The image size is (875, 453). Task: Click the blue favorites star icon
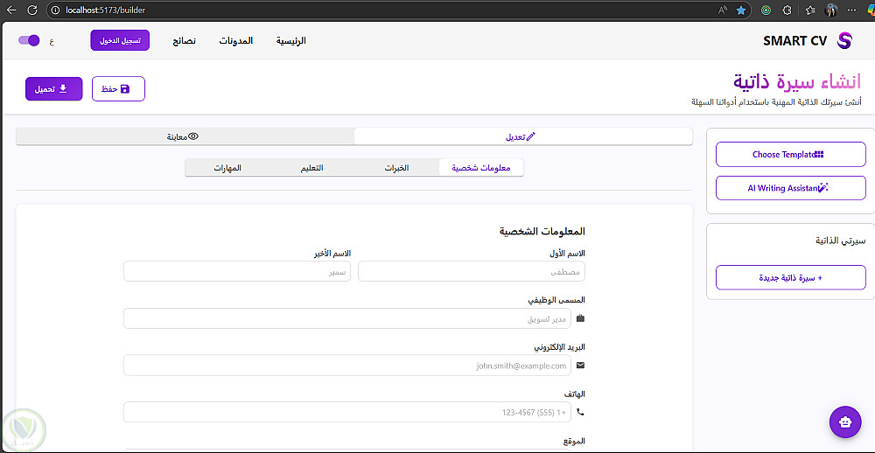coord(740,10)
